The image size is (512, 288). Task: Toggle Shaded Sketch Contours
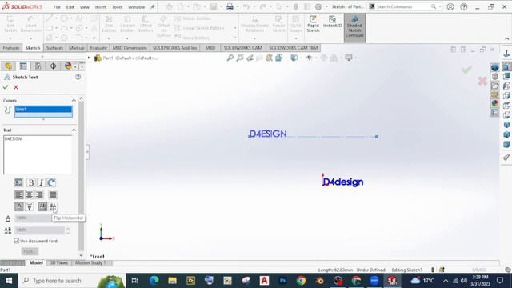point(354,28)
